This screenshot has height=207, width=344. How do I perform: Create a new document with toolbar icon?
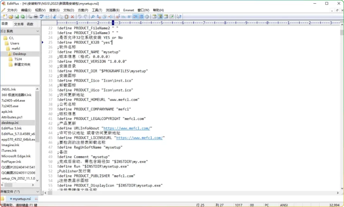[5, 17]
